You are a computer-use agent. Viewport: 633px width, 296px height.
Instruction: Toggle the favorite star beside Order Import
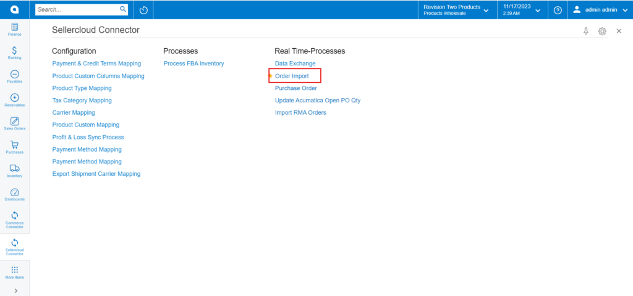pyautogui.click(x=271, y=76)
